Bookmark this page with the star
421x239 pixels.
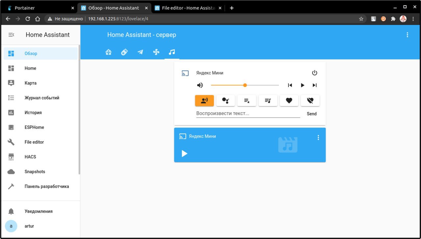pyautogui.click(x=361, y=19)
